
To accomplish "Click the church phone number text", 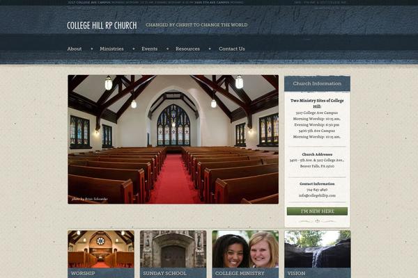I will 317,190.
